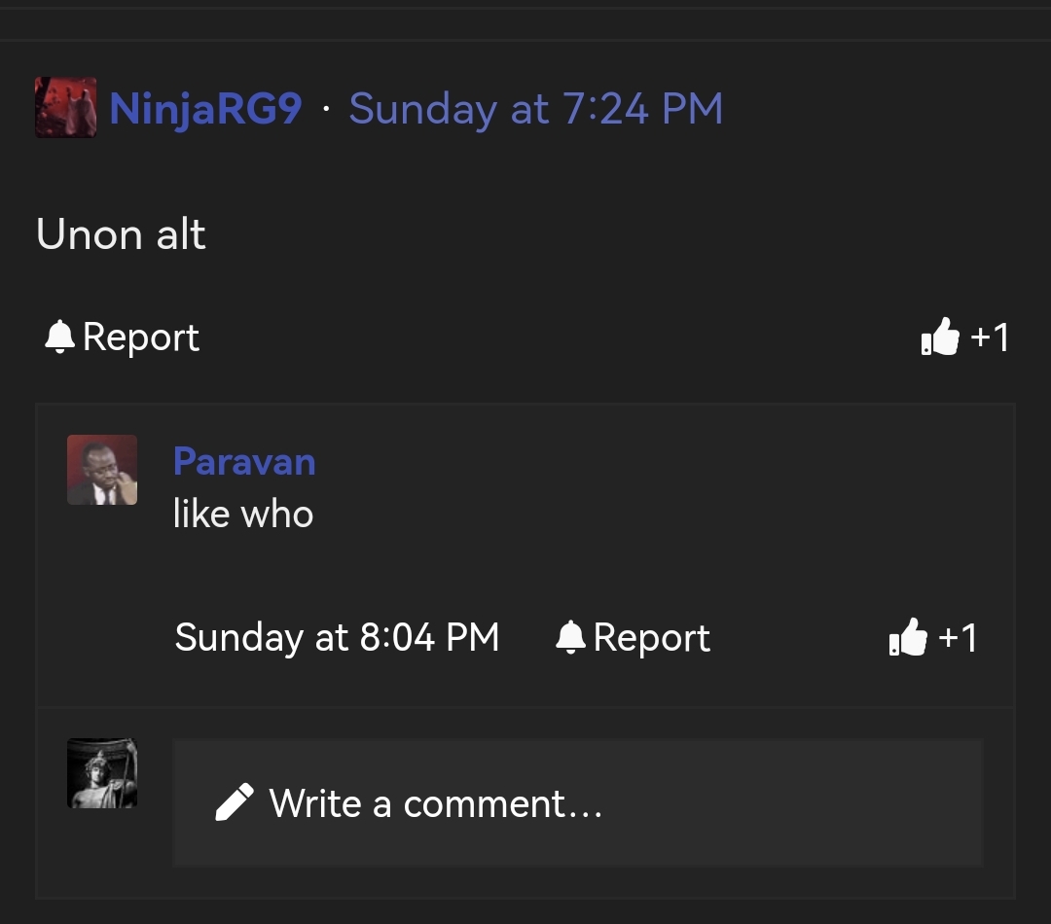Open the NinjaRG9 username link

tap(205, 109)
